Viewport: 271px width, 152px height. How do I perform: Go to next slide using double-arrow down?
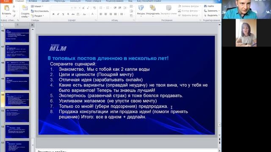(x=219, y=143)
